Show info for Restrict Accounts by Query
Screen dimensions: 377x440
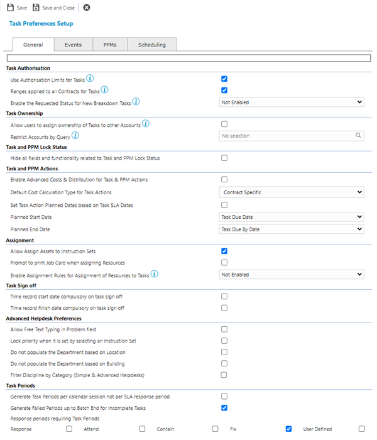point(75,135)
